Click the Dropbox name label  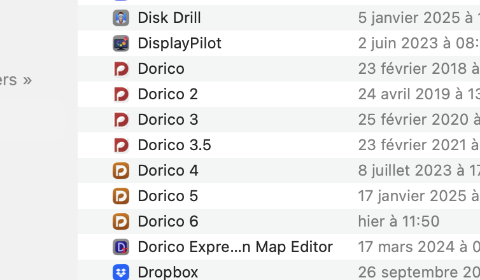coord(167,272)
